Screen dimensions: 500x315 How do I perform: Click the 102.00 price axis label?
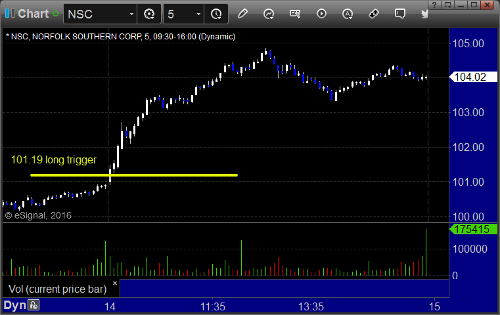[468, 147]
